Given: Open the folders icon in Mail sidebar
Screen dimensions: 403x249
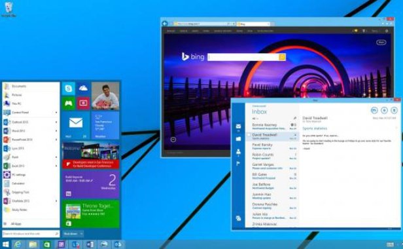Looking at the screenshot, I should pos(238,139).
